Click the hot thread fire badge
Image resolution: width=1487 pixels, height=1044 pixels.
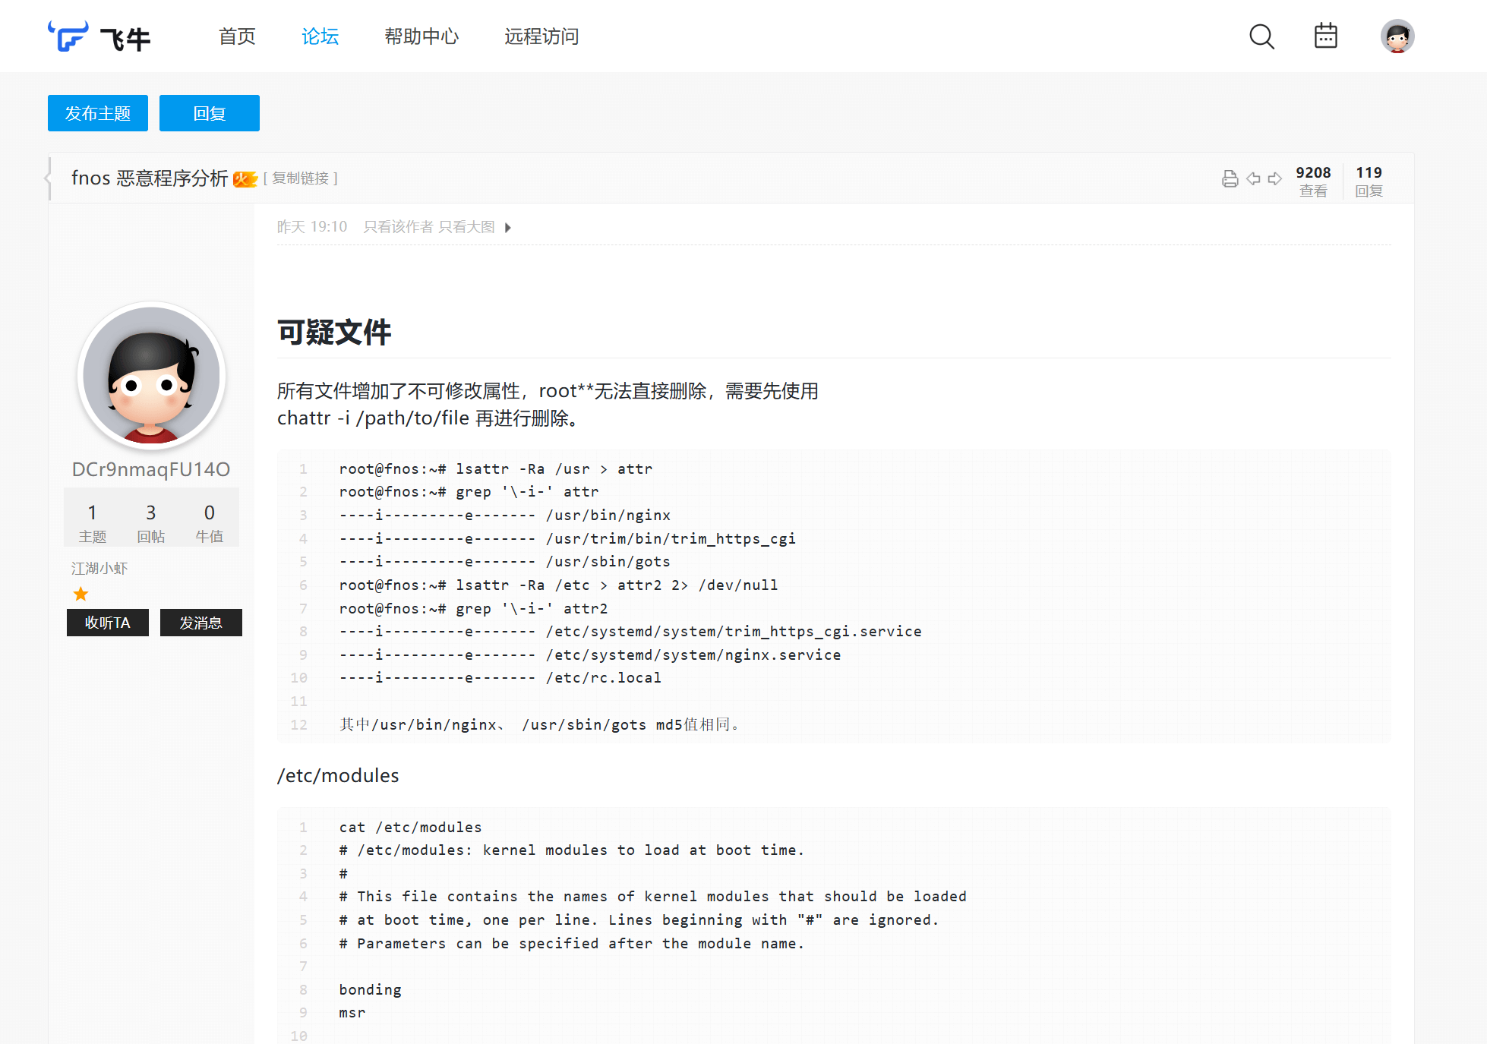point(245,179)
